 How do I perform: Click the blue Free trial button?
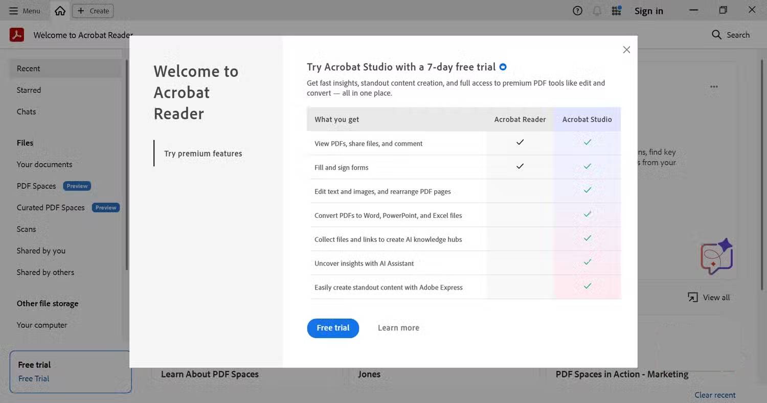333,328
